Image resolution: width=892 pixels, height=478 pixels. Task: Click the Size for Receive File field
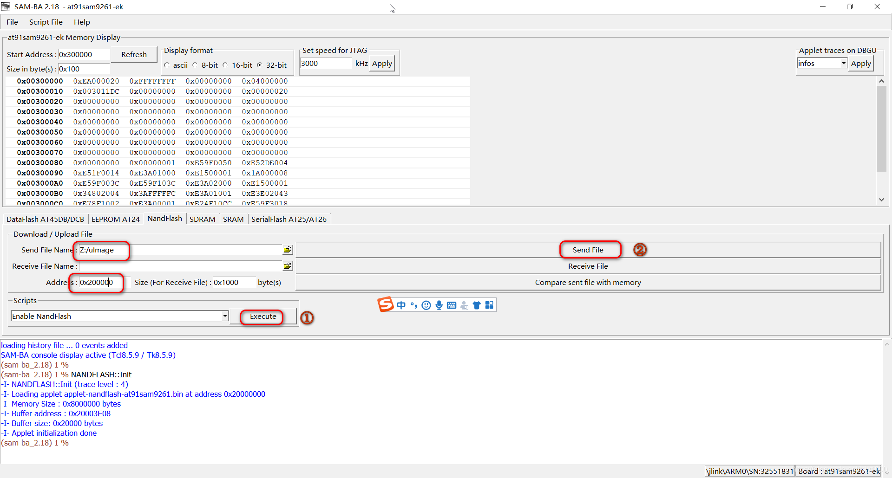tap(234, 282)
